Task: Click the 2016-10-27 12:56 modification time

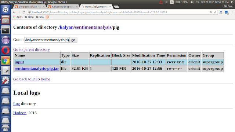Action: point(148,69)
